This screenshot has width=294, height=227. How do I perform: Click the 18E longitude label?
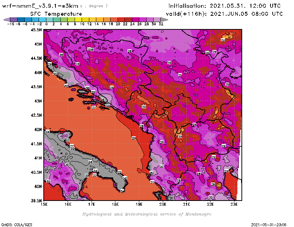(x=115, y=204)
